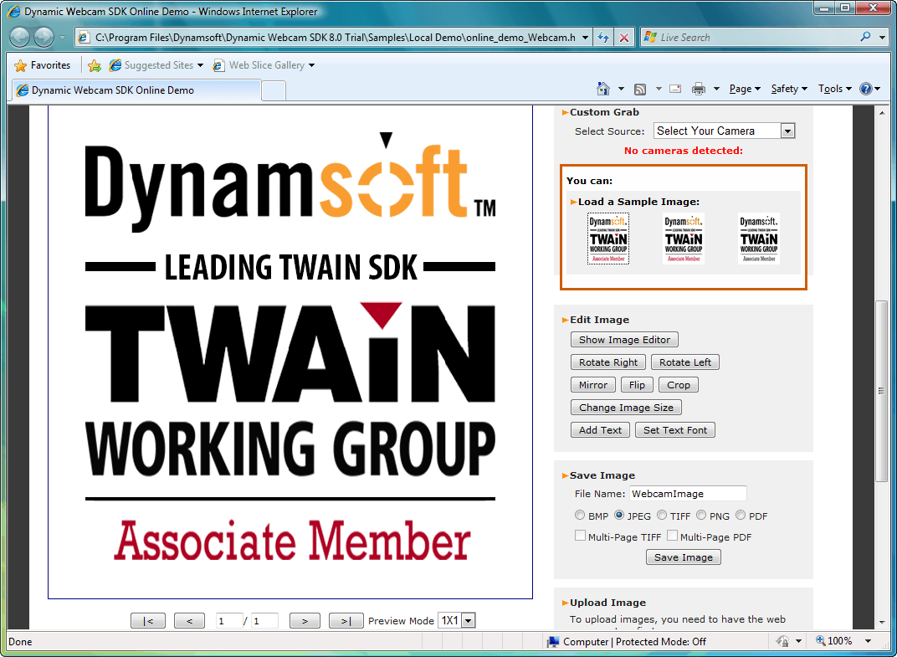Click the Set Text Font button
Viewport: 897px width, 657px height.
click(675, 430)
